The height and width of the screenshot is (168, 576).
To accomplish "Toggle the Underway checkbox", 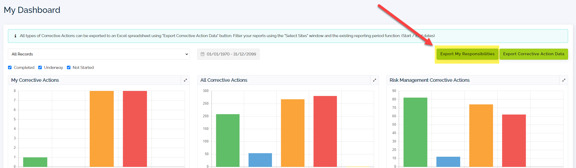I will (40, 68).
